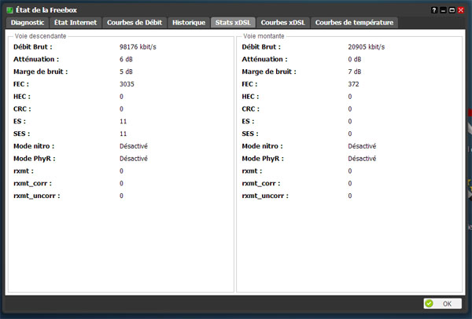The image size is (472, 319).
Task: Select the Stats xDSL tab
Action: point(233,23)
